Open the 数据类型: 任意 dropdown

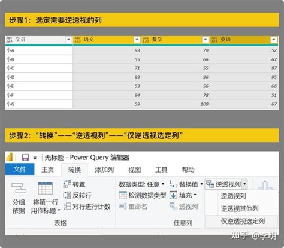pos(141,184)
